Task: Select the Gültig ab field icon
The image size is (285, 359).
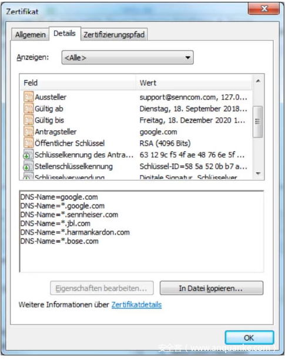Action: [x=29, y=108]
